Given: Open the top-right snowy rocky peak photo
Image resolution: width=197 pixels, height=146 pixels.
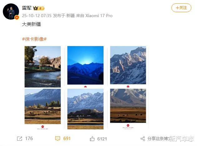Looking at the screenshot, I should (x=128, y=65).
